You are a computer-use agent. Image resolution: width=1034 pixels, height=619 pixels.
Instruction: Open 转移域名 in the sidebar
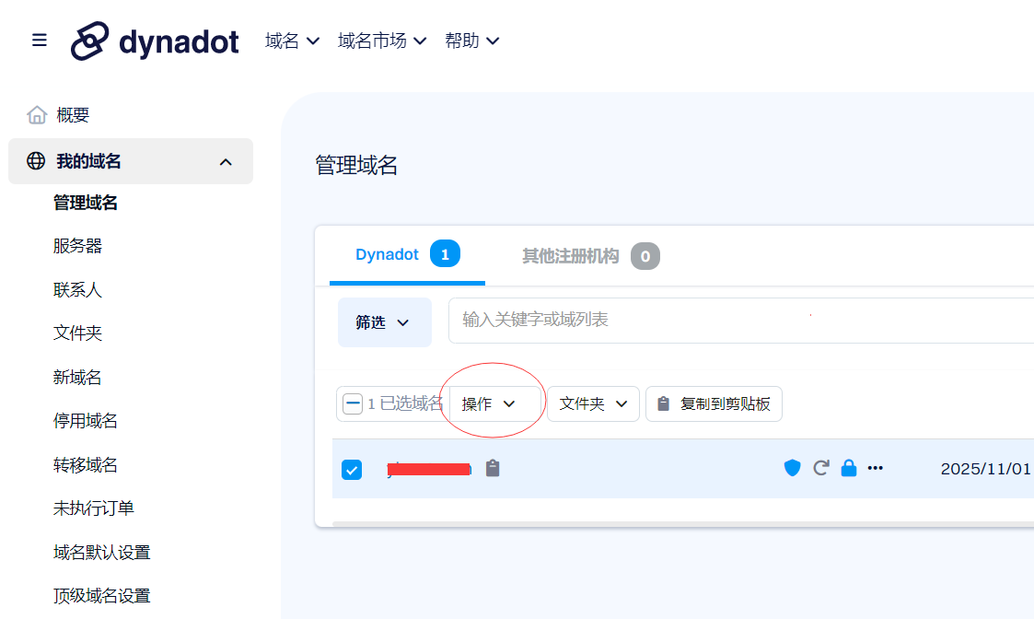click(85, 465)
